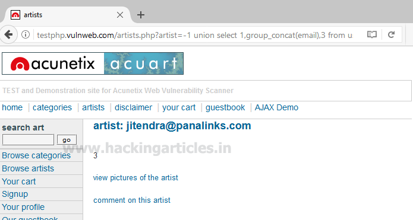The height and width of the screenshot is (220, 413).
Task: Open Signup in the sidebar
Action: point(15,195)
